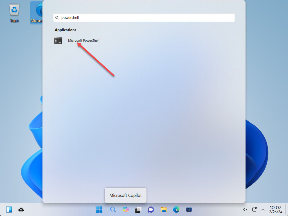The height and width of the screenshot is (216, 288).
Task: Open Task View on the taskbar
Action: point(138,210)
